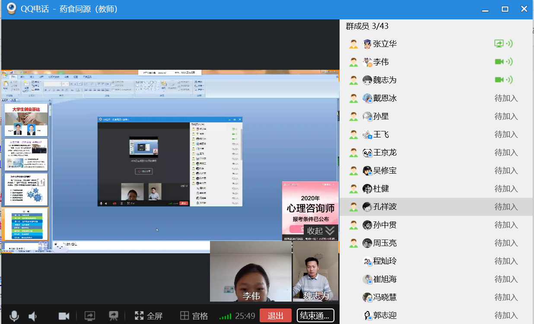The image size is (534, 324).
Task: Toggle the speaker volume icon
Action: 33,316
